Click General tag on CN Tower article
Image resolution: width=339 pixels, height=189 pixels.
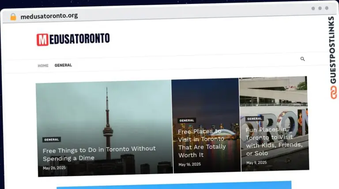coord(52,140)
